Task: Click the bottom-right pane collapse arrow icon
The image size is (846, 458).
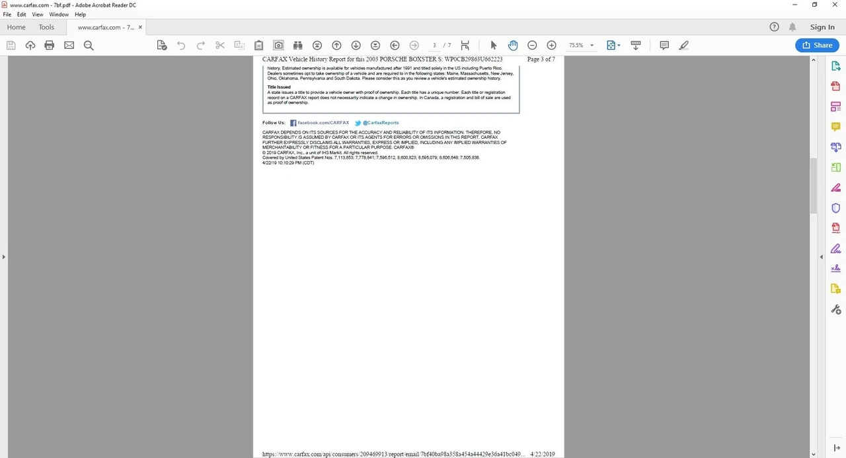Action: pos(836,448)
